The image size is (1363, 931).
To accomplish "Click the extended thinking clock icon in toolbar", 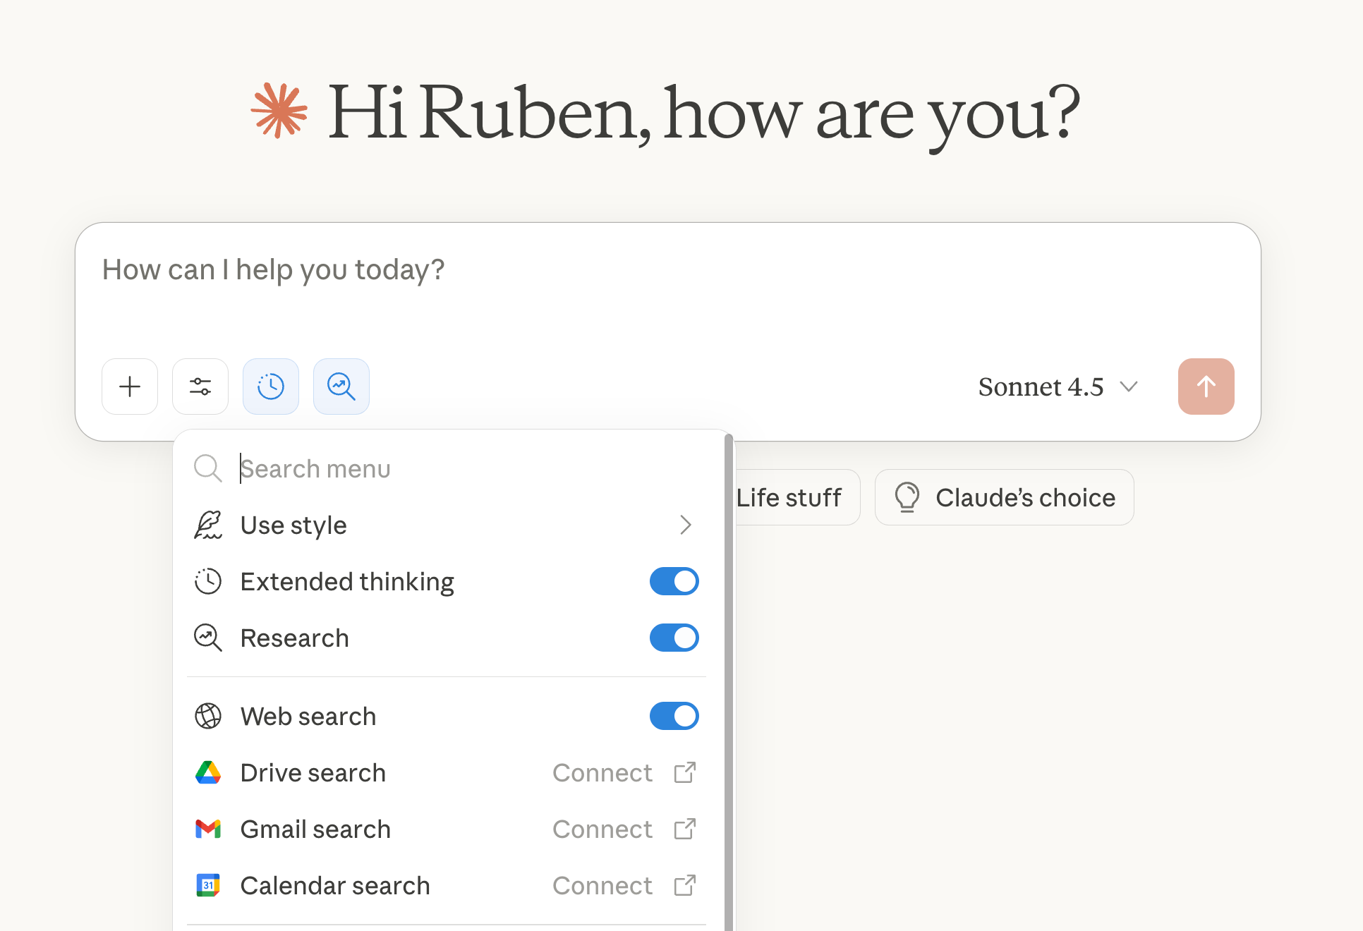I will (x=271, y=387).
